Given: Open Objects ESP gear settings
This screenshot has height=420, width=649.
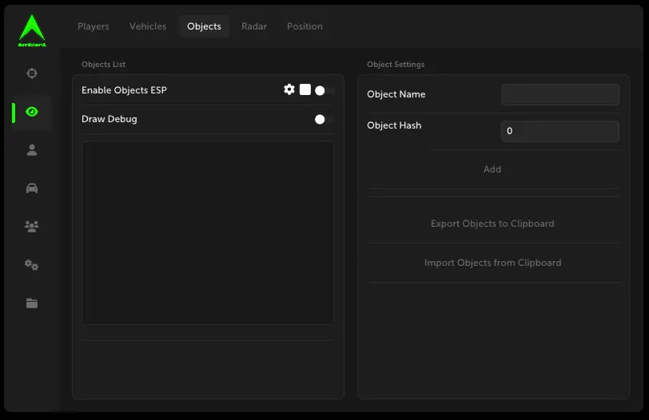Looking at the screenshot, I should click(x=289, y=90).
